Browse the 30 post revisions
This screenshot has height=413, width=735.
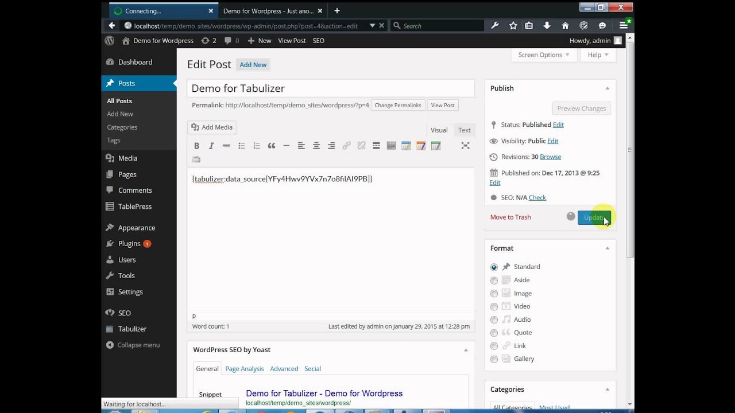tap(549, 157)
